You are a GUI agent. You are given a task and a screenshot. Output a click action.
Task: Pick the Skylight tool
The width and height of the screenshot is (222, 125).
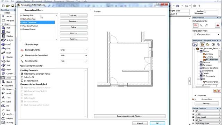[x=7, y=40]
